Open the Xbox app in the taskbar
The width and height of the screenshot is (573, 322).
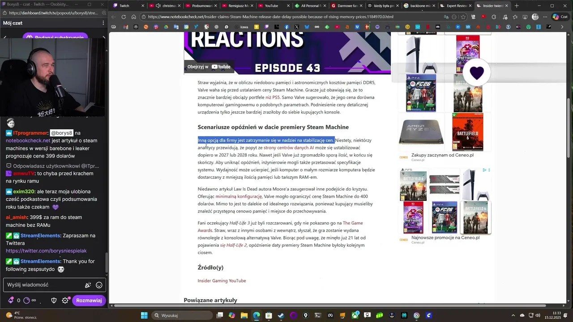coord(355,315)
